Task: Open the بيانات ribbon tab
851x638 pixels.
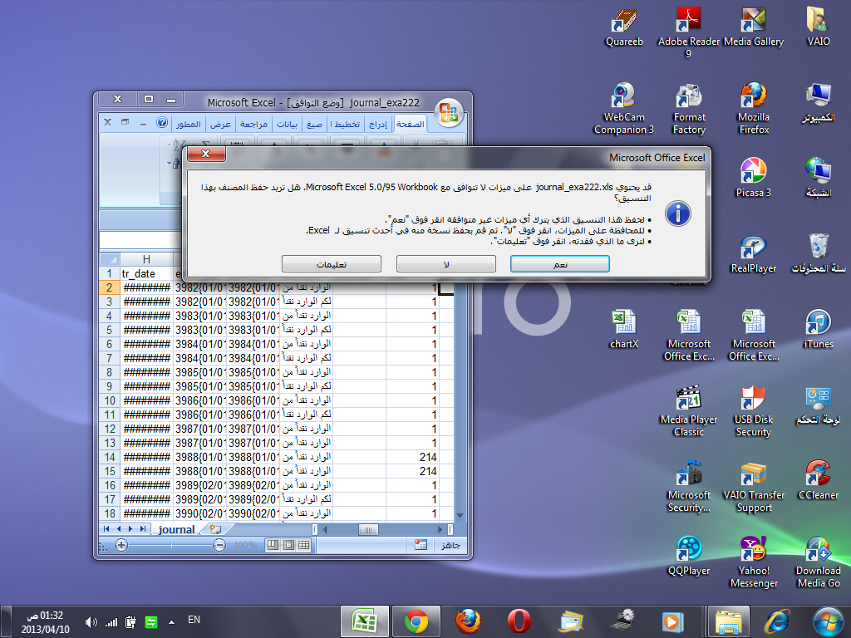Action: tap(287, 125)
